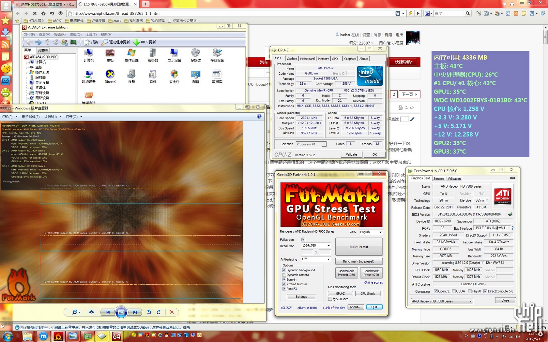This screenshot has width=548, height=342.
Task: Toggle Burn-in checkbox in FurMark
Action: (x=284, y=279)
